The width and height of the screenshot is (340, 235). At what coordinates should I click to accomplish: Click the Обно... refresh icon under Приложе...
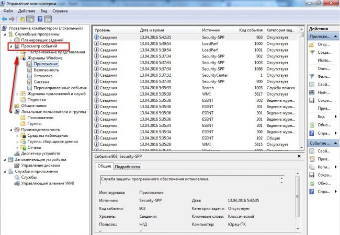tap(312, 125)
